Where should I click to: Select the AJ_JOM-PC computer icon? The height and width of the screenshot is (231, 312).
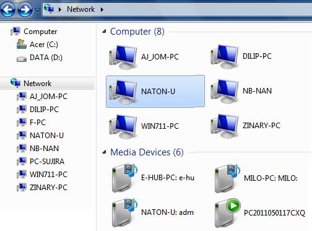pos(123,57)
